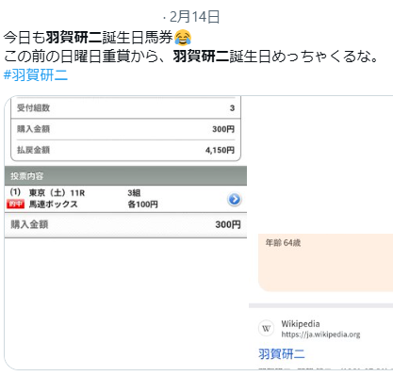Screen dimensions: 393x376
Task: Click the 300円 total beside bottom 購入金額
Action: pyautogui.click(x=228, y=224)
